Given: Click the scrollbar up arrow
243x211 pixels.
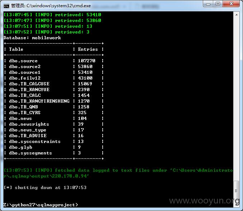Looking at the screenshot, I should 236,15.
